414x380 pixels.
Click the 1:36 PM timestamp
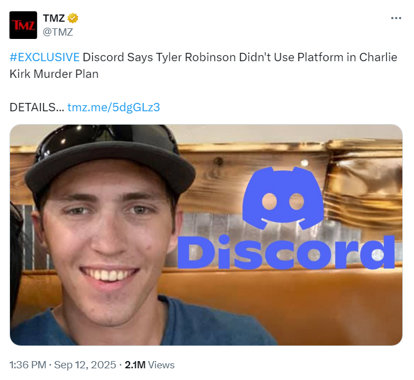click(x=28, y=365)
